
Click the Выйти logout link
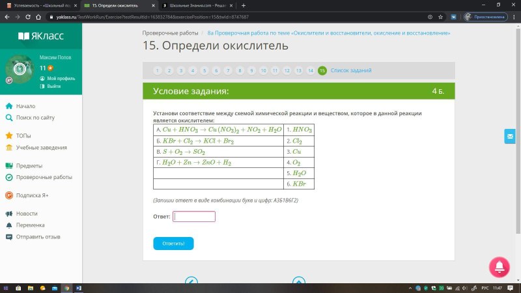point(53,86)
